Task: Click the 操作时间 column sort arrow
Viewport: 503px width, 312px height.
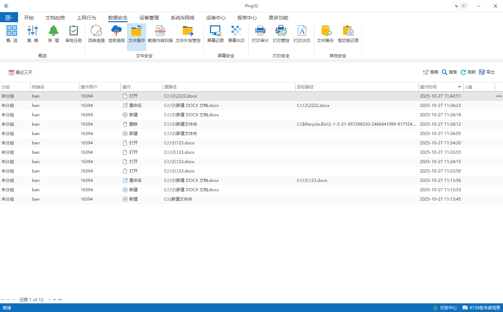Action: pyautogui.click(x=459, y=87)
